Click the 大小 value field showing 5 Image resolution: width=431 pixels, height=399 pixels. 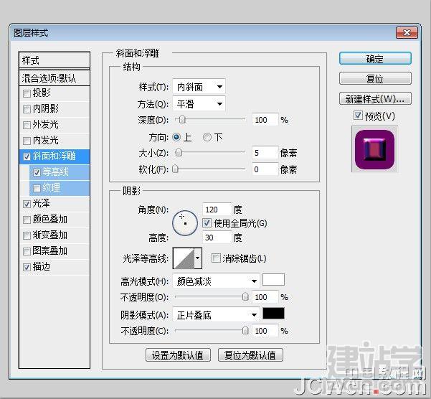[265, 153]
